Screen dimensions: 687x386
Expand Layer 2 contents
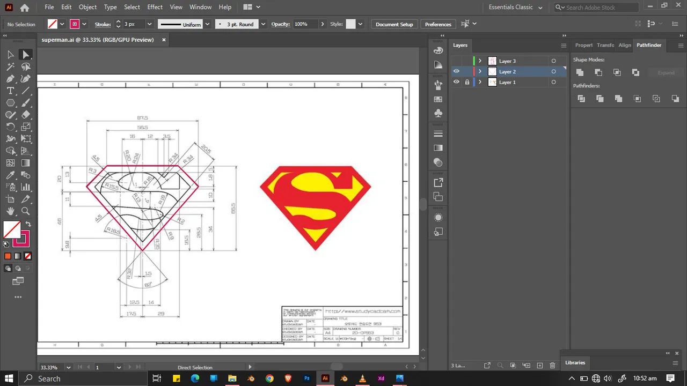(480, 71)
